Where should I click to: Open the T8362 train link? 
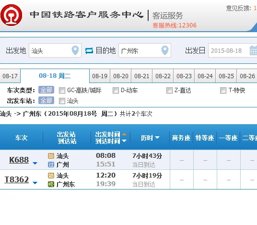[x=17, y=179]
